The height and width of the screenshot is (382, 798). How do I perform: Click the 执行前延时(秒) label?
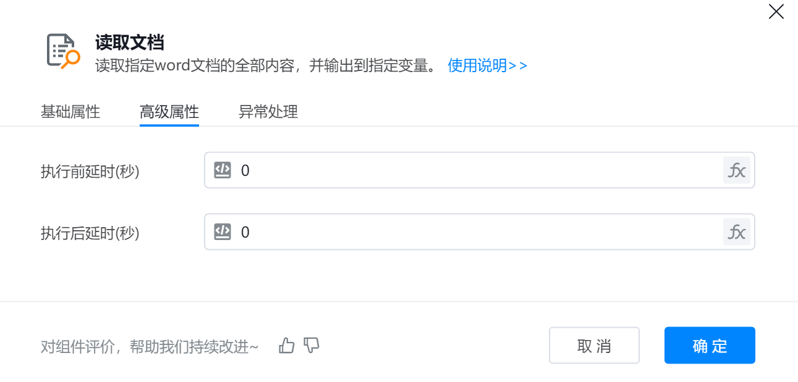pyautogui.click(x=90, y=172)
